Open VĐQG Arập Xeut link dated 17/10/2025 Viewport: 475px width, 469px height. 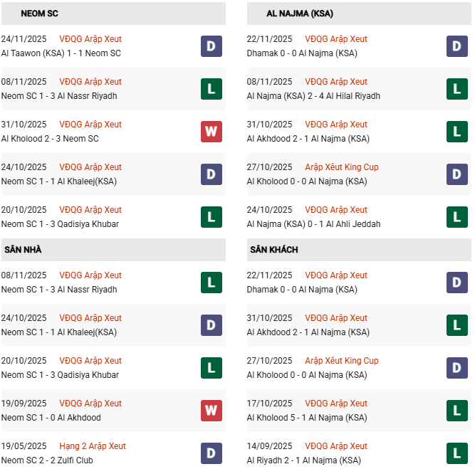[x=336, y=404]
